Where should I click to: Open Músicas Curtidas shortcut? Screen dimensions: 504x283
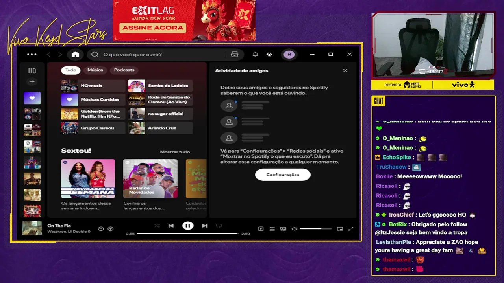pyautogui.click(x=93, y=100)
